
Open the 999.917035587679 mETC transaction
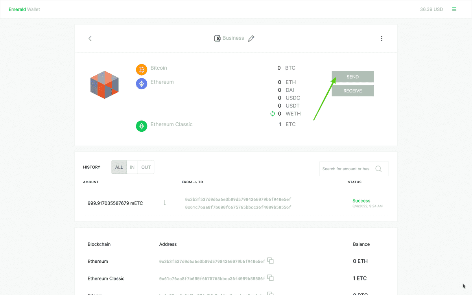(115, 203)
